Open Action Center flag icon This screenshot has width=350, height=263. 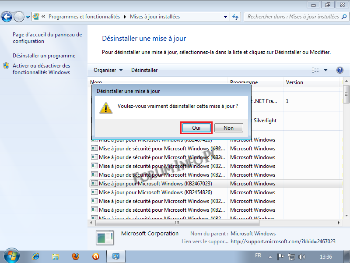(x=280, y=256)
